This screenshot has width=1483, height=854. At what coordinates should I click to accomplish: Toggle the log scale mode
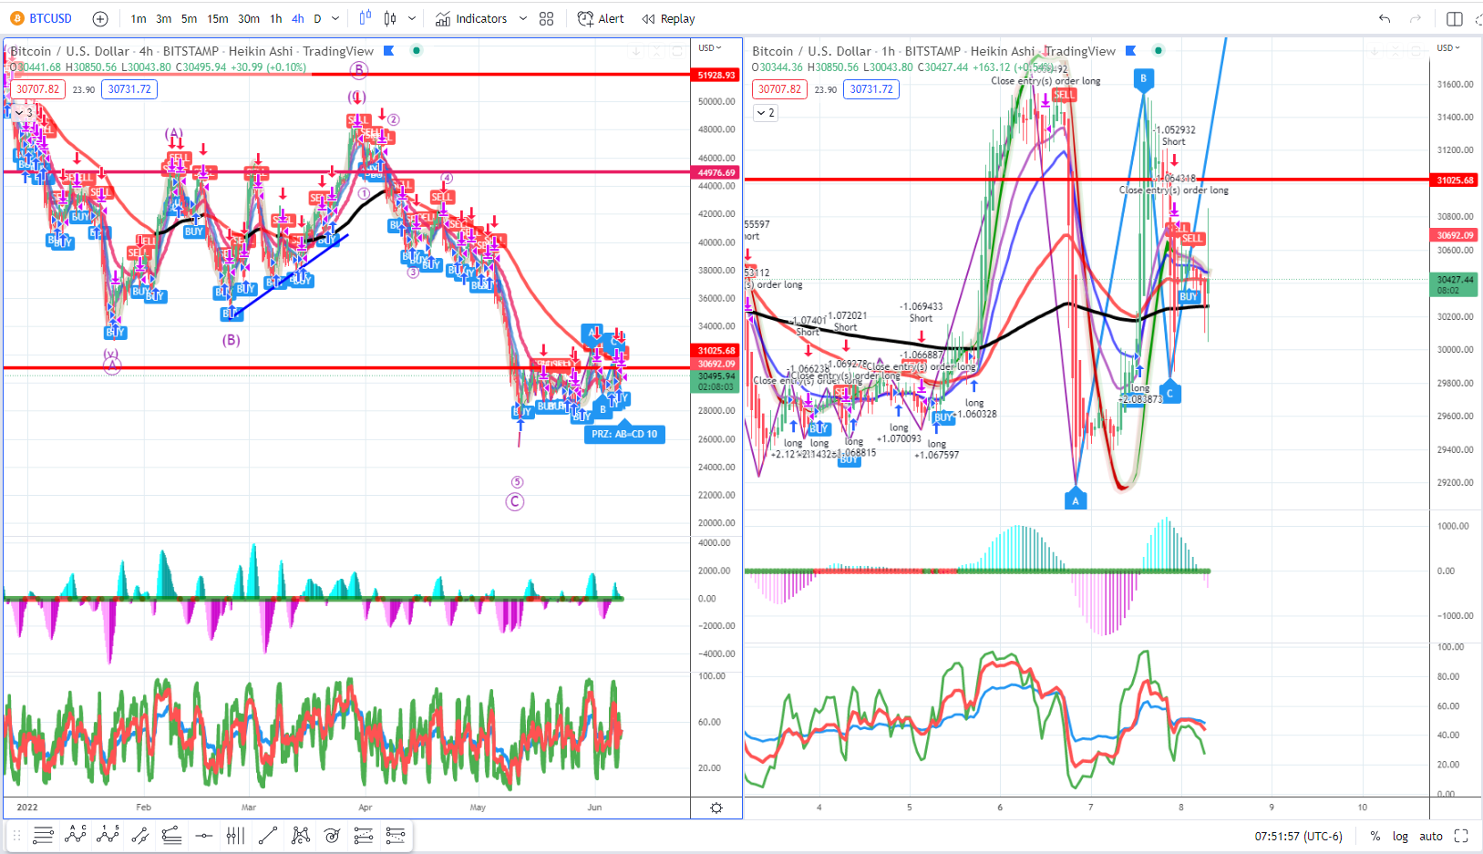[1400, 836]
